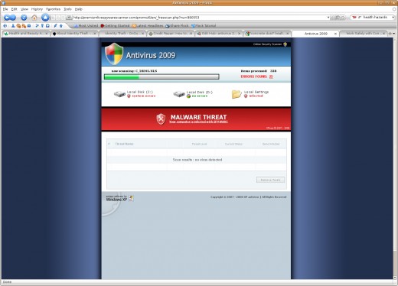Click the 'infected' status under Local Settings
This screenshot has width=398, height=286.
point(256,96)
